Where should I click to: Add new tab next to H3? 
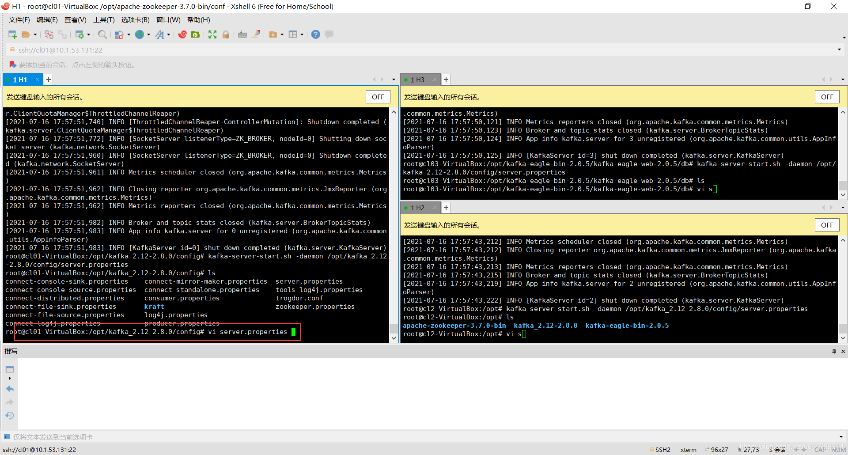click(x=446, y=80)
